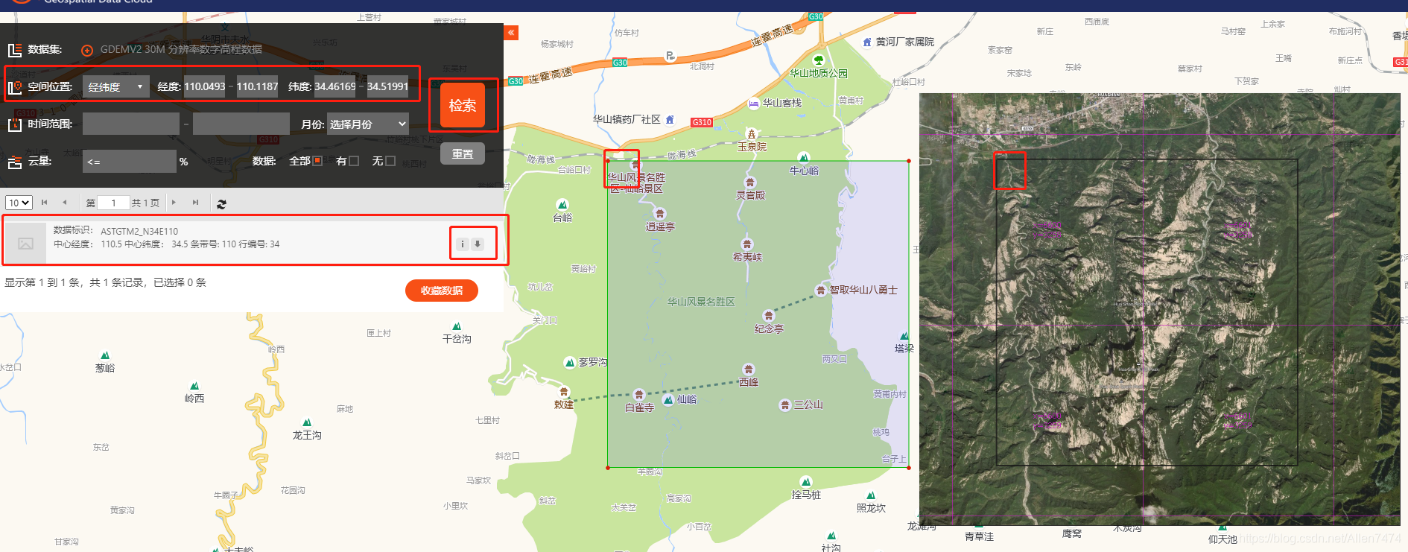Click the page number input box
The height and width of the screenshot is (552, 1408).
click(113, 203)
